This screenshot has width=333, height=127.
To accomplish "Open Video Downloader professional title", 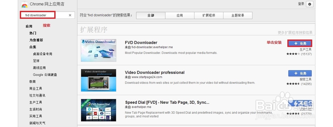I will coord(155,72).
